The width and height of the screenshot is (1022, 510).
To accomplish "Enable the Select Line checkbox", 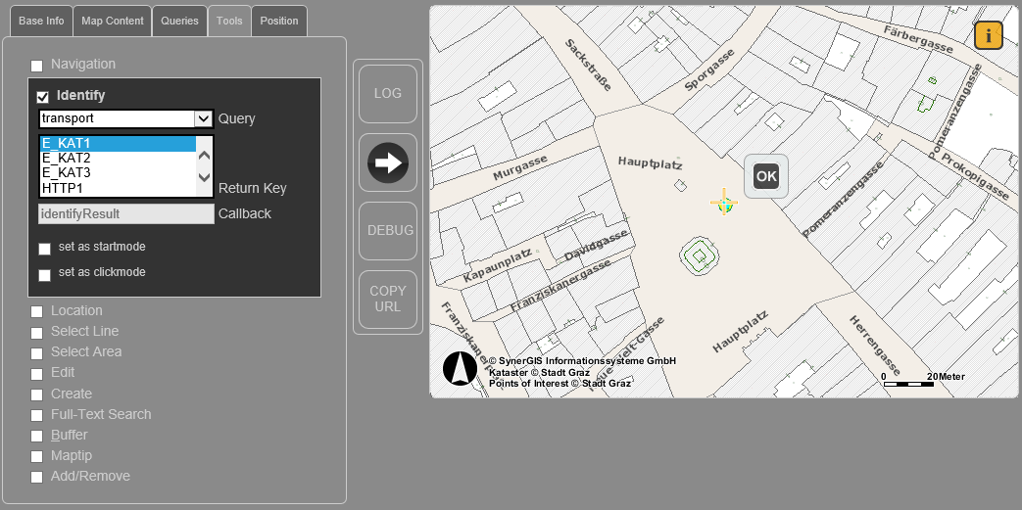I will click(x=37, y=333).
